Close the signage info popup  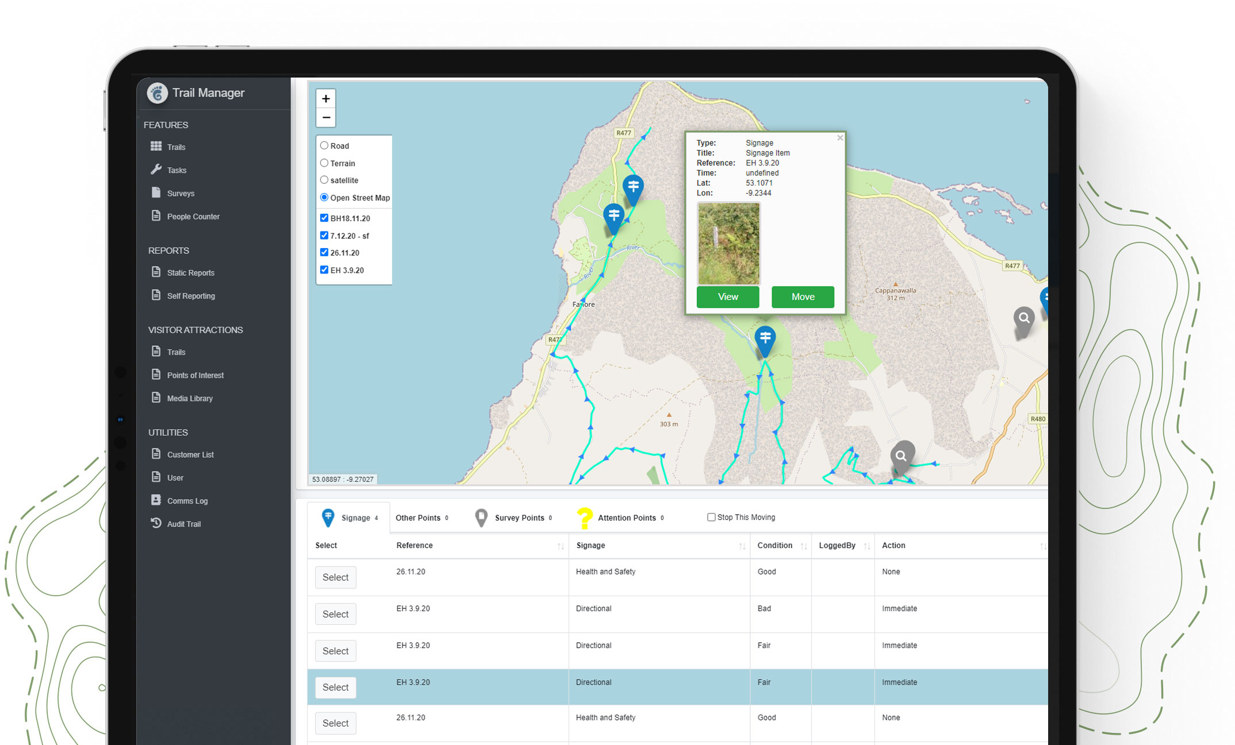point(840,138)
